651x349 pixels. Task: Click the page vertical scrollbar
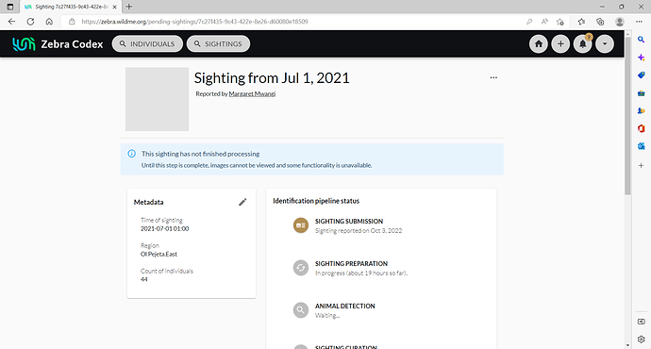point(627,116)
